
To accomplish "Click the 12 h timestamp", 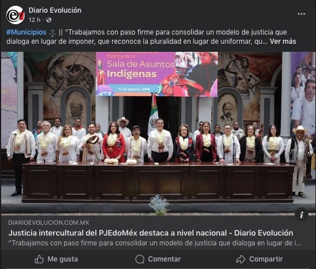I will tap(35, 20).
